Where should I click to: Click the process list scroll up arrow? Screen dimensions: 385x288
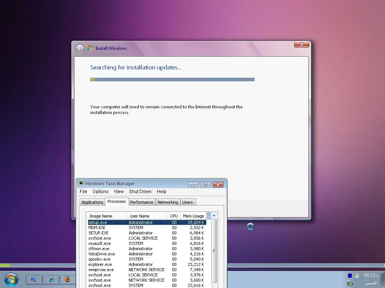point(214,216)
